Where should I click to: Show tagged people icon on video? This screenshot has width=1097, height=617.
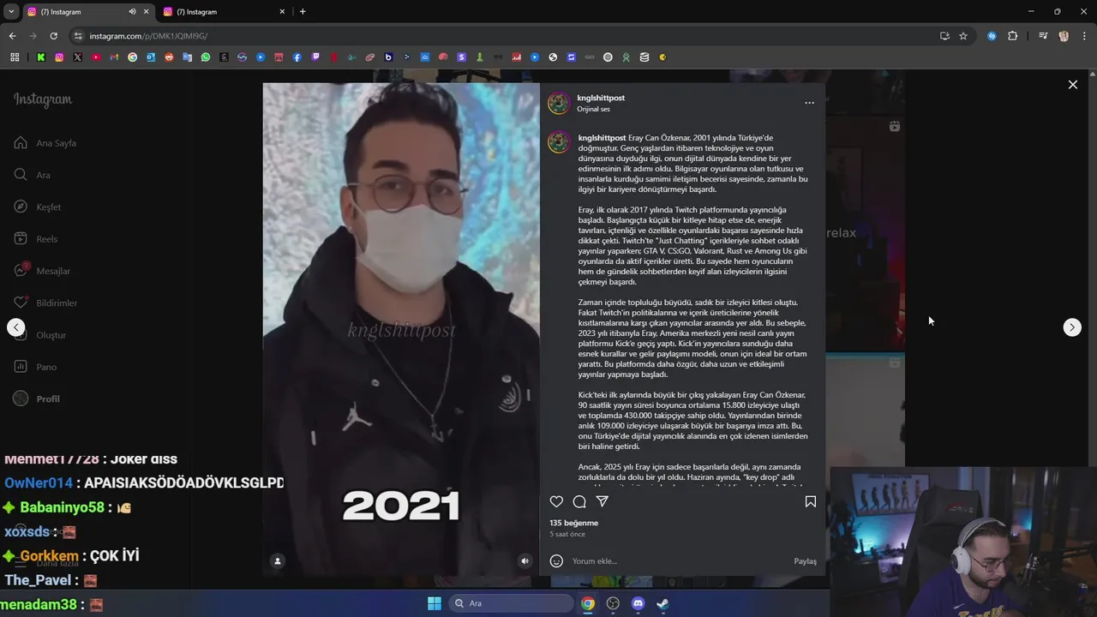[278, 561]
